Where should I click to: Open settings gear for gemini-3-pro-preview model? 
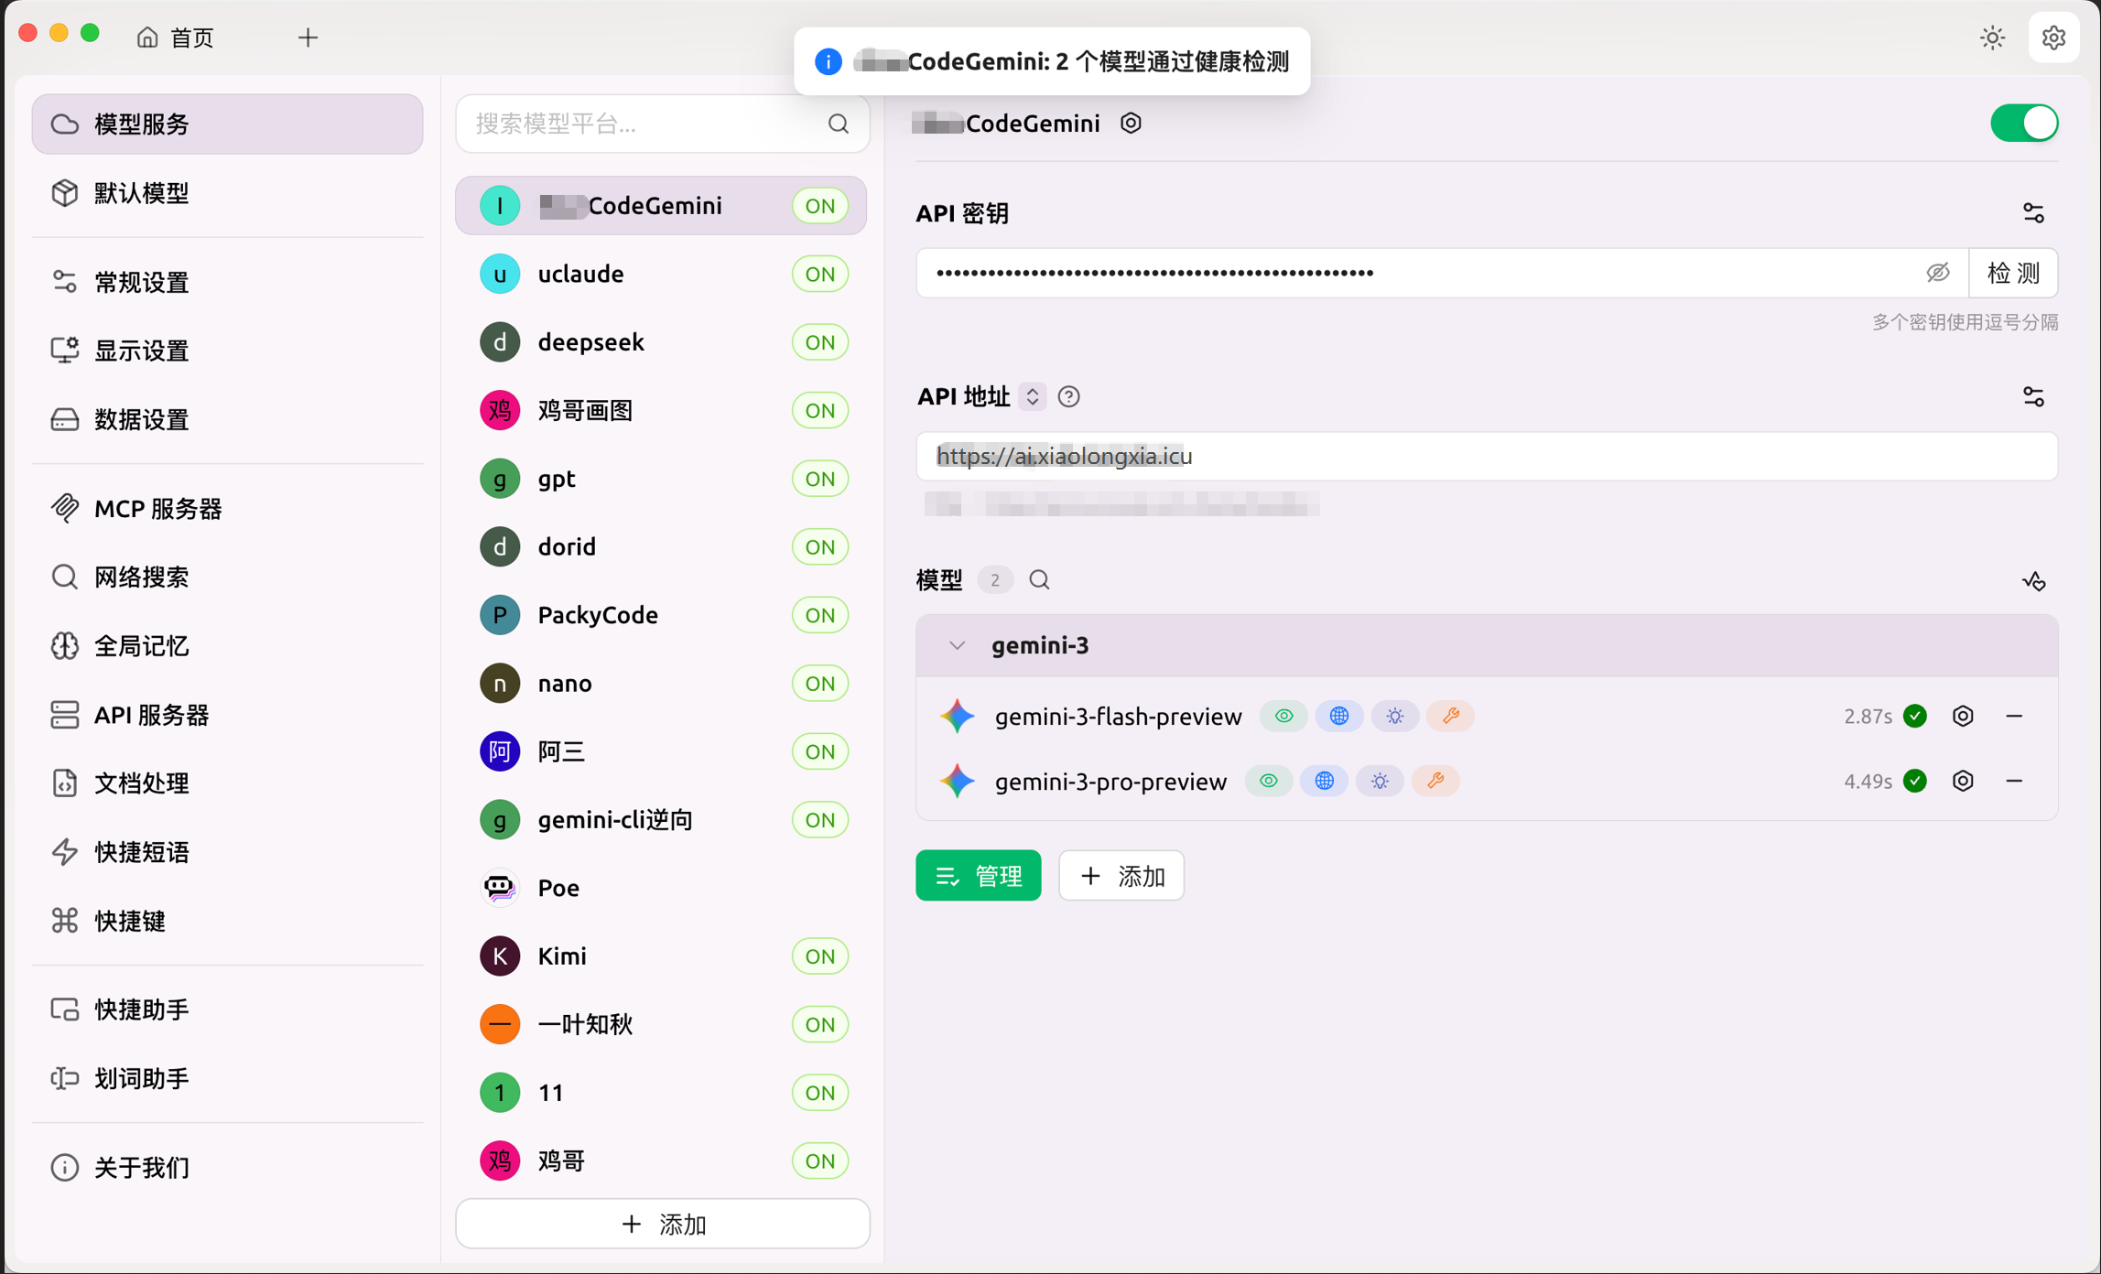click(1963, 781)
